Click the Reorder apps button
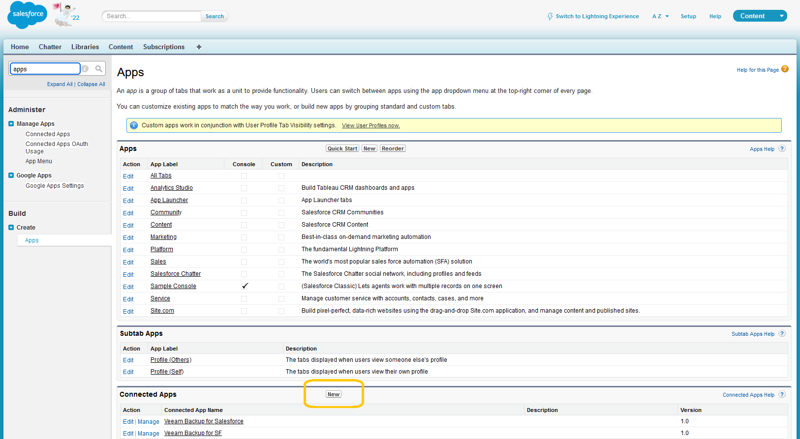800x439 pixels. click(x=393, y=148)
